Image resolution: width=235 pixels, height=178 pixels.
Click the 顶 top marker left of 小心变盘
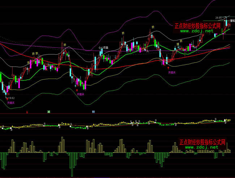coord(65,45)
